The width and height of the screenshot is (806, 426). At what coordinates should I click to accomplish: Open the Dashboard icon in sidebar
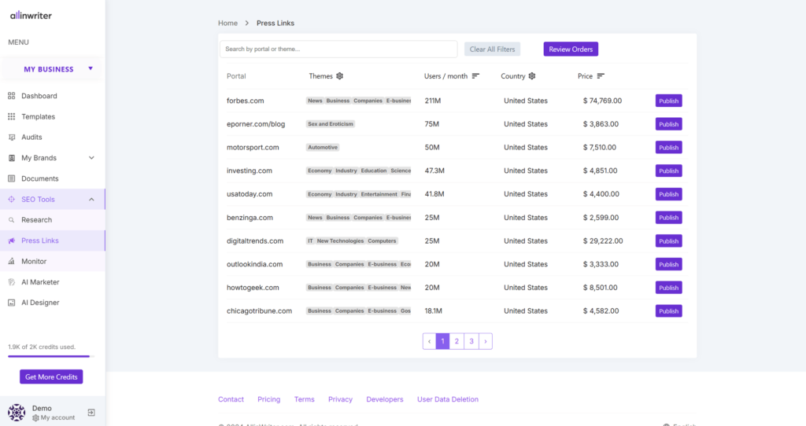12,96
